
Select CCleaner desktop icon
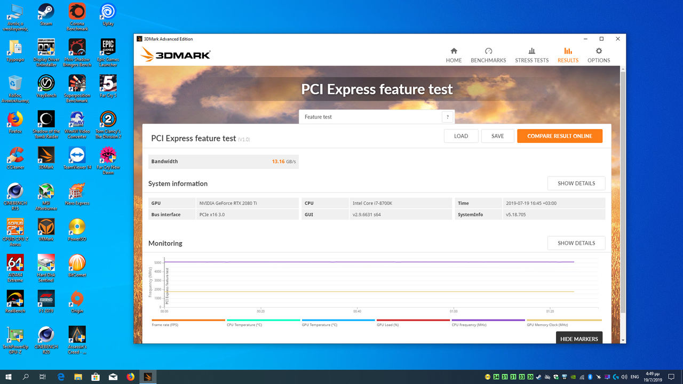pos(15,158)
